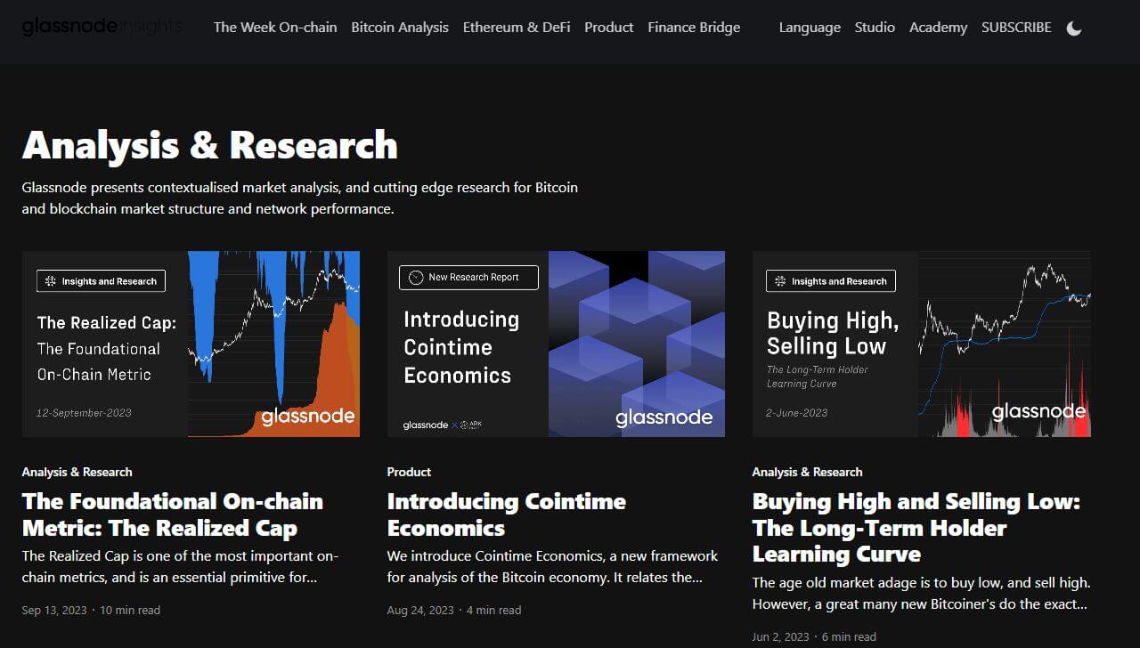Open The Foundational On-chain Metric headline
The width and height of the screenshot is (1140, 648).
(x=173, y=514)
